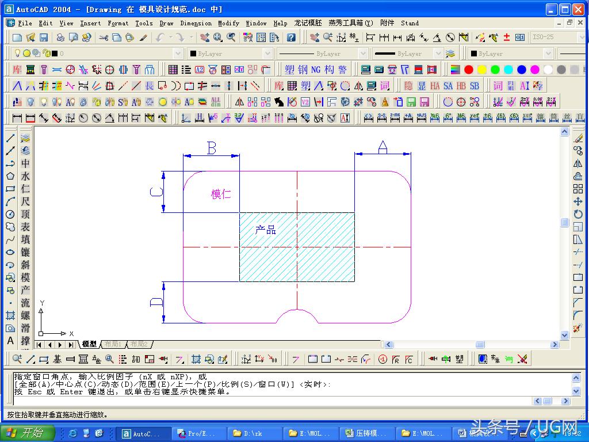Switch to the 布局1 layout tab
The height and width of the screenshot is (442, 589).
click(113, 344)
